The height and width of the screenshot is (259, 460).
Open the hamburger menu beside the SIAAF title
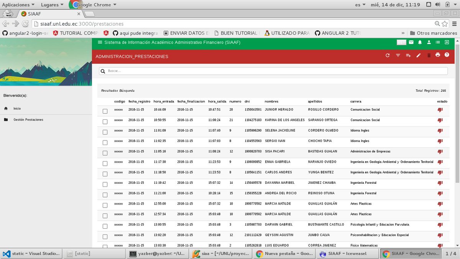(100, 43)
